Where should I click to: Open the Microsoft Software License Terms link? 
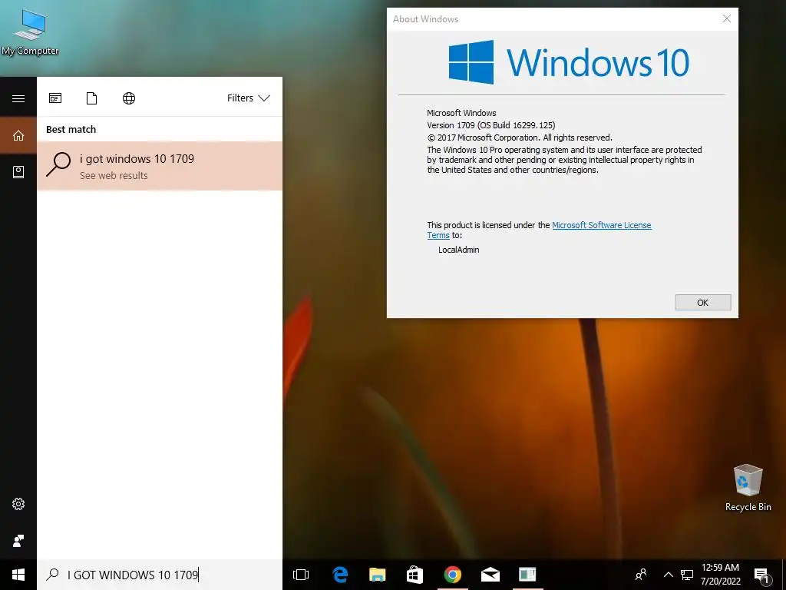click(x=602, y=225)
